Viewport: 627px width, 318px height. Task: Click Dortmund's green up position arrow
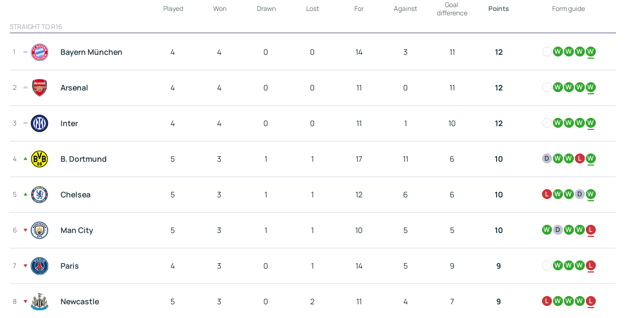tap(25, 159)
